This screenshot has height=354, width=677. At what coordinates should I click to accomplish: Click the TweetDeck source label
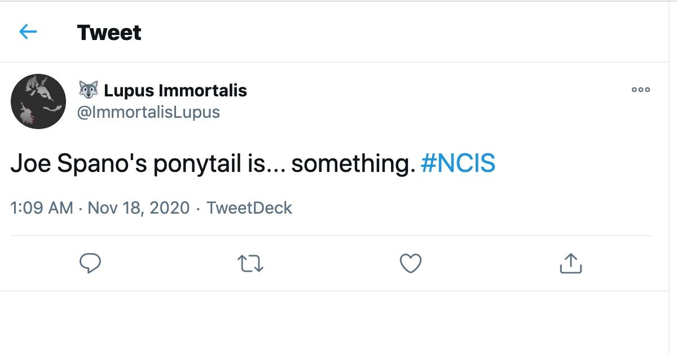(x=249, y=208)
